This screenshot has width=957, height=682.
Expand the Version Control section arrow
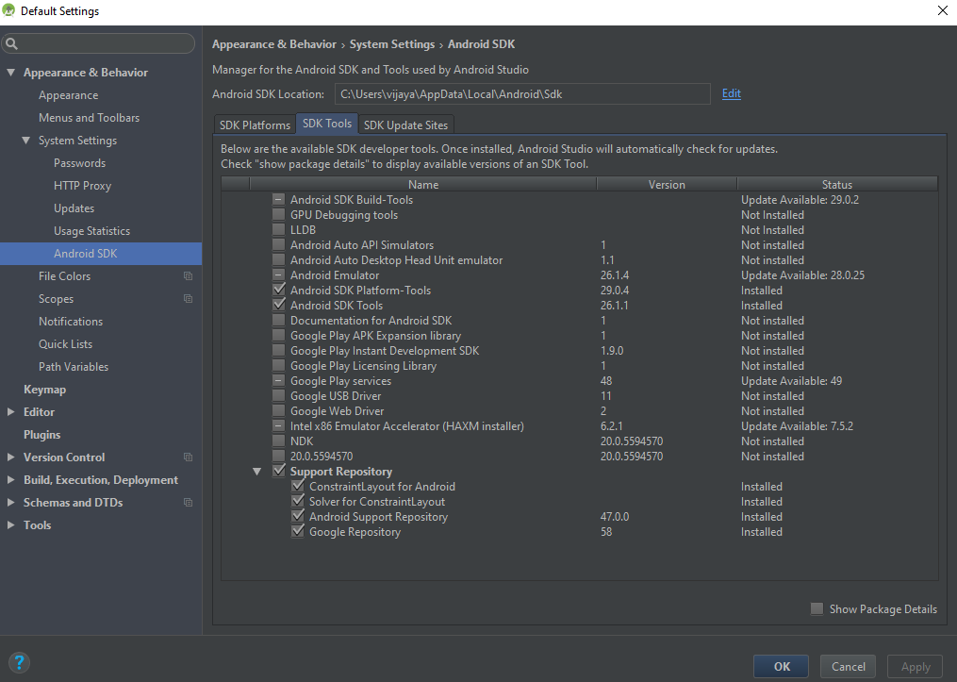tap(10, 457)
